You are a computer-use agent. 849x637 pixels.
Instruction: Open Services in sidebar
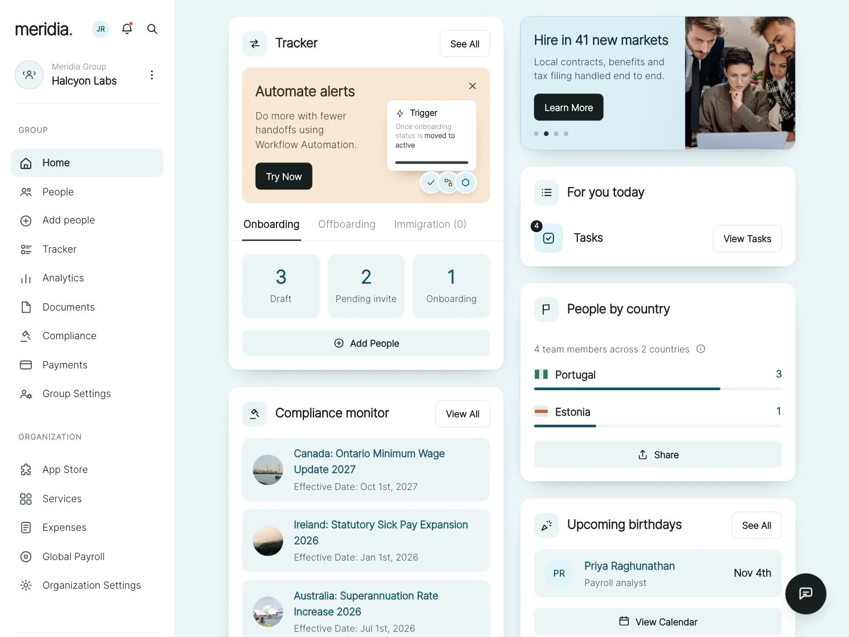pos(87,499)
